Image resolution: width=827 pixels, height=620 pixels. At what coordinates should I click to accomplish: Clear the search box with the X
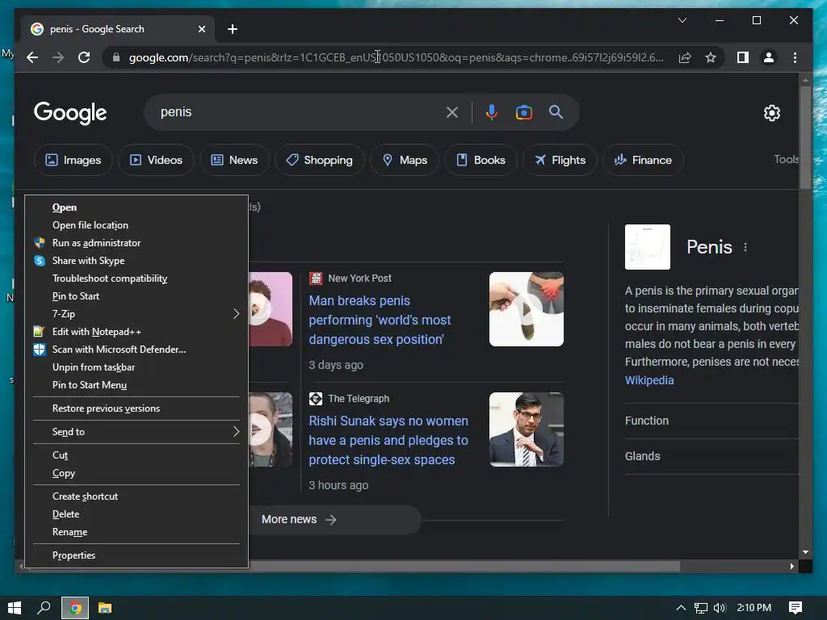point(452,112)
